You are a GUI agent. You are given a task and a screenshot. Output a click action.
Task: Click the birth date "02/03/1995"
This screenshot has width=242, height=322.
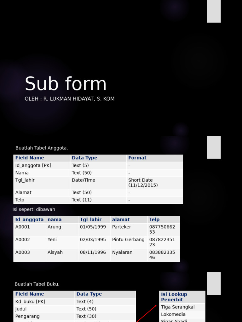[x=93, y=240]
